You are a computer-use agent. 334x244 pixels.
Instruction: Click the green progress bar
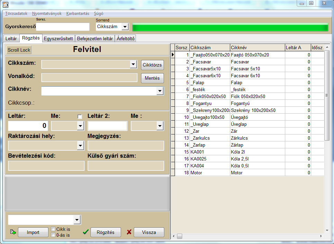(230, 27)
